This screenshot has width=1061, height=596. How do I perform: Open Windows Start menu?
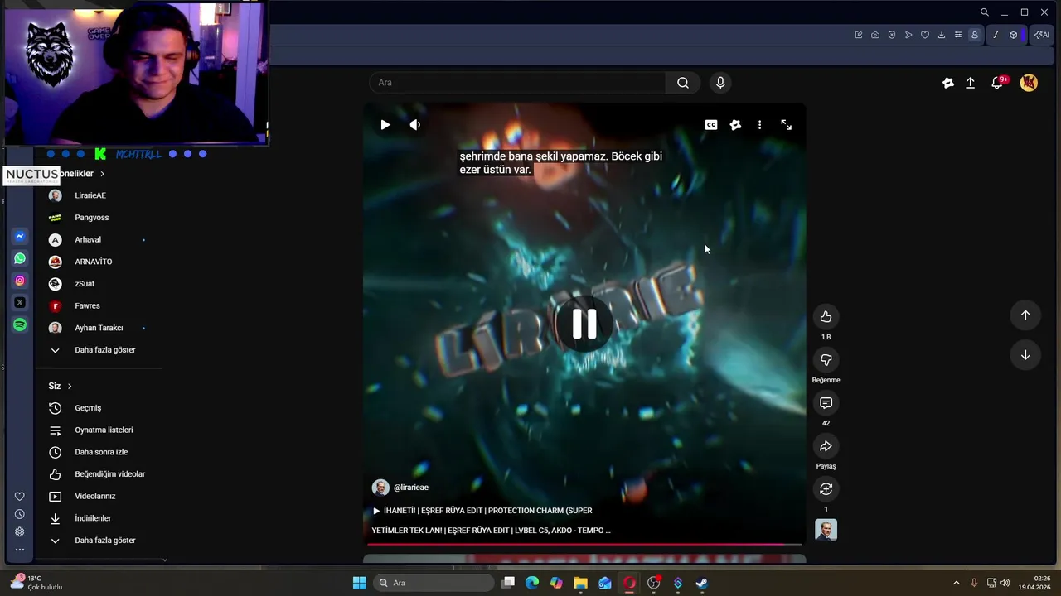pos(359,583)
